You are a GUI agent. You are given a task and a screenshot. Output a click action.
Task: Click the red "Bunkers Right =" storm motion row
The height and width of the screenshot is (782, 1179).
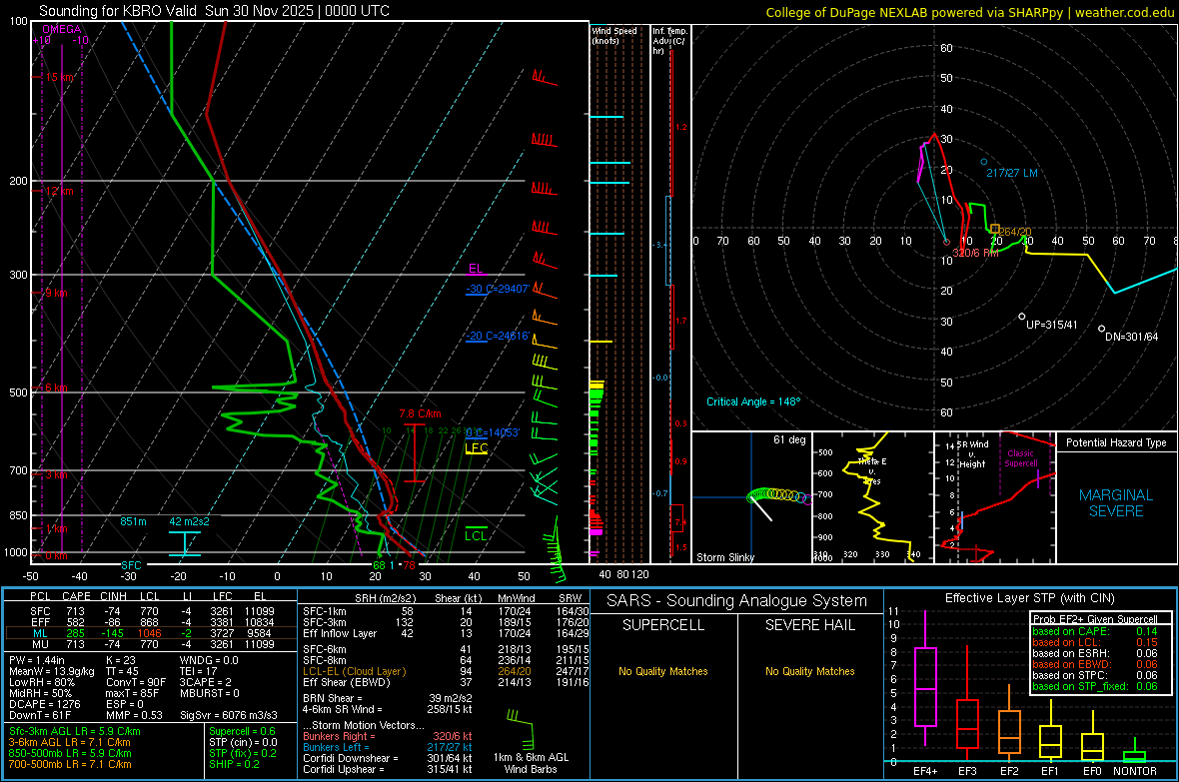click(x=388, y=736)
